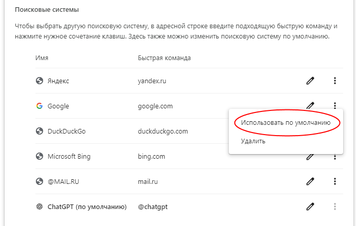Click the Быстрая команда column header

click(x=164, y=58)
